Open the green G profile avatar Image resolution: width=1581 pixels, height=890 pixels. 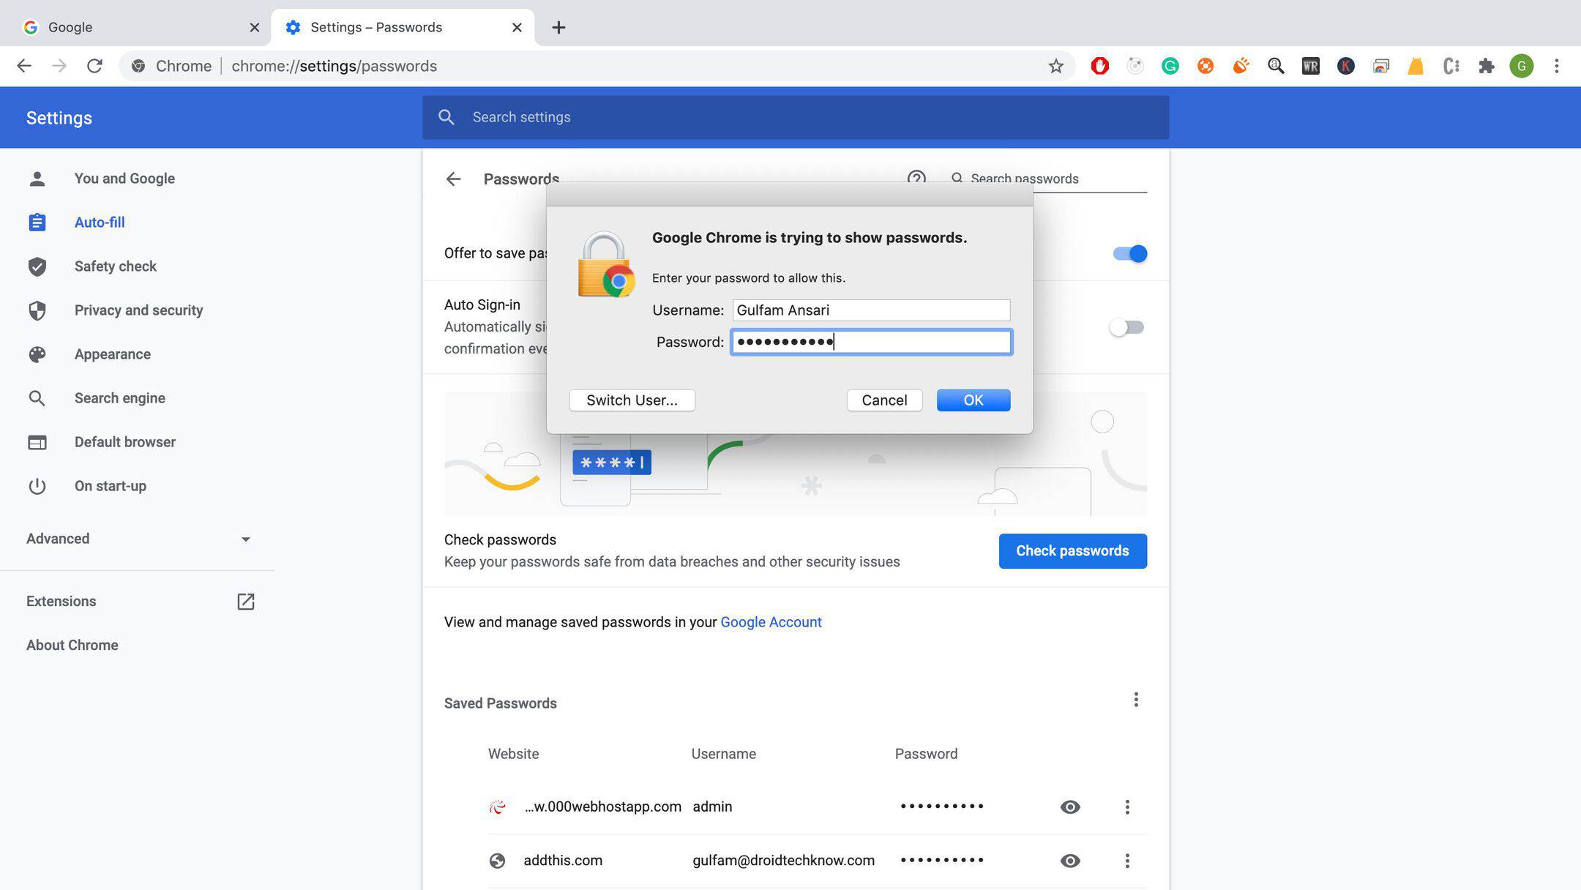[x=1521, y=66]
